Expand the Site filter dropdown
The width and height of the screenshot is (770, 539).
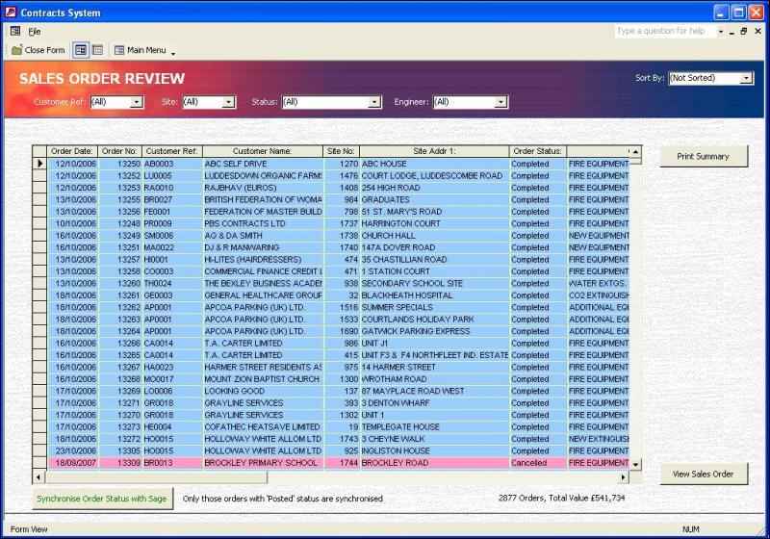click(x=229, y=102)
